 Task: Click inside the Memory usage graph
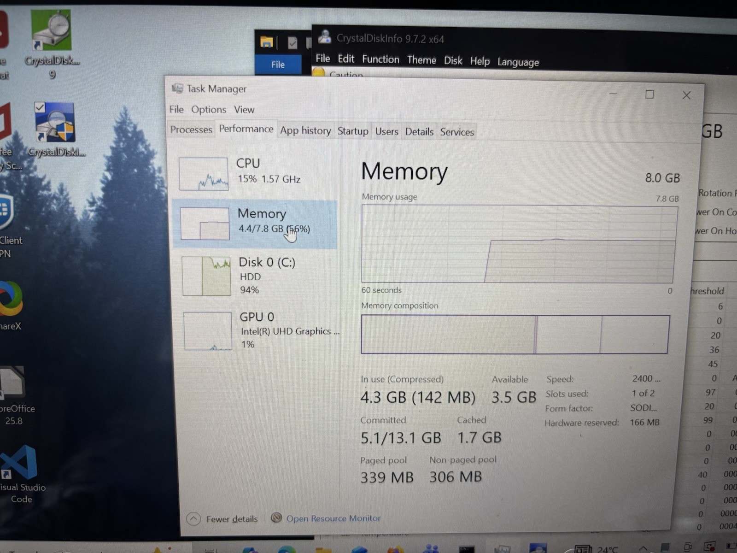coord(519,244)
